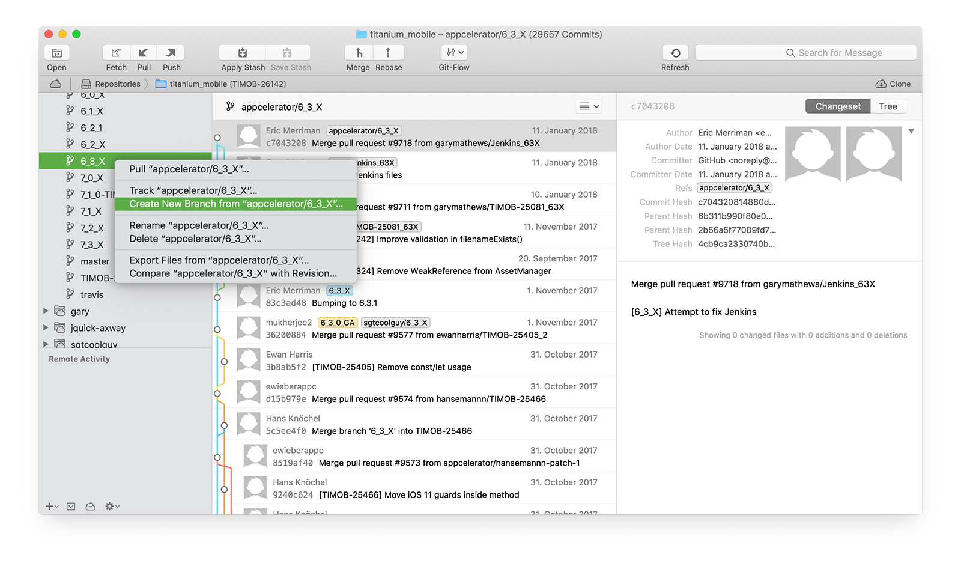Click the Refresh icon
Viewport: 961px width, 566px height.
(x=675, y=53)
